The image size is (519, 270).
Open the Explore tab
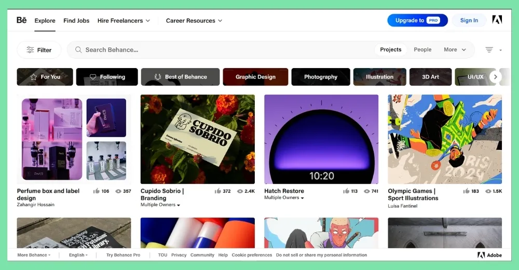click(x=45, y=21)
